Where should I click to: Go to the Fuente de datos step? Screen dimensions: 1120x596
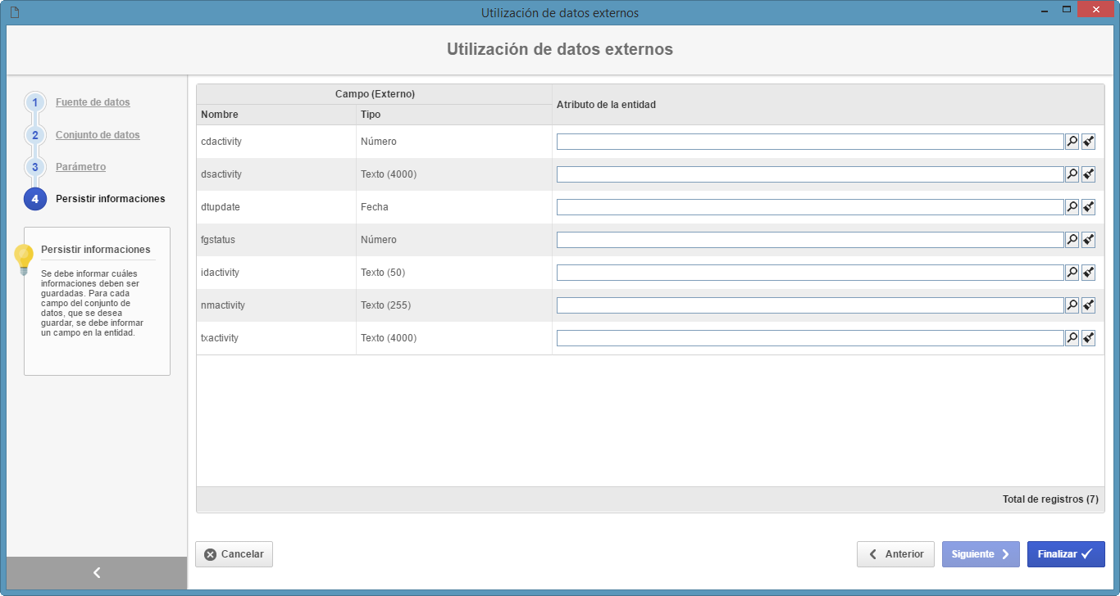click(93, 102)
